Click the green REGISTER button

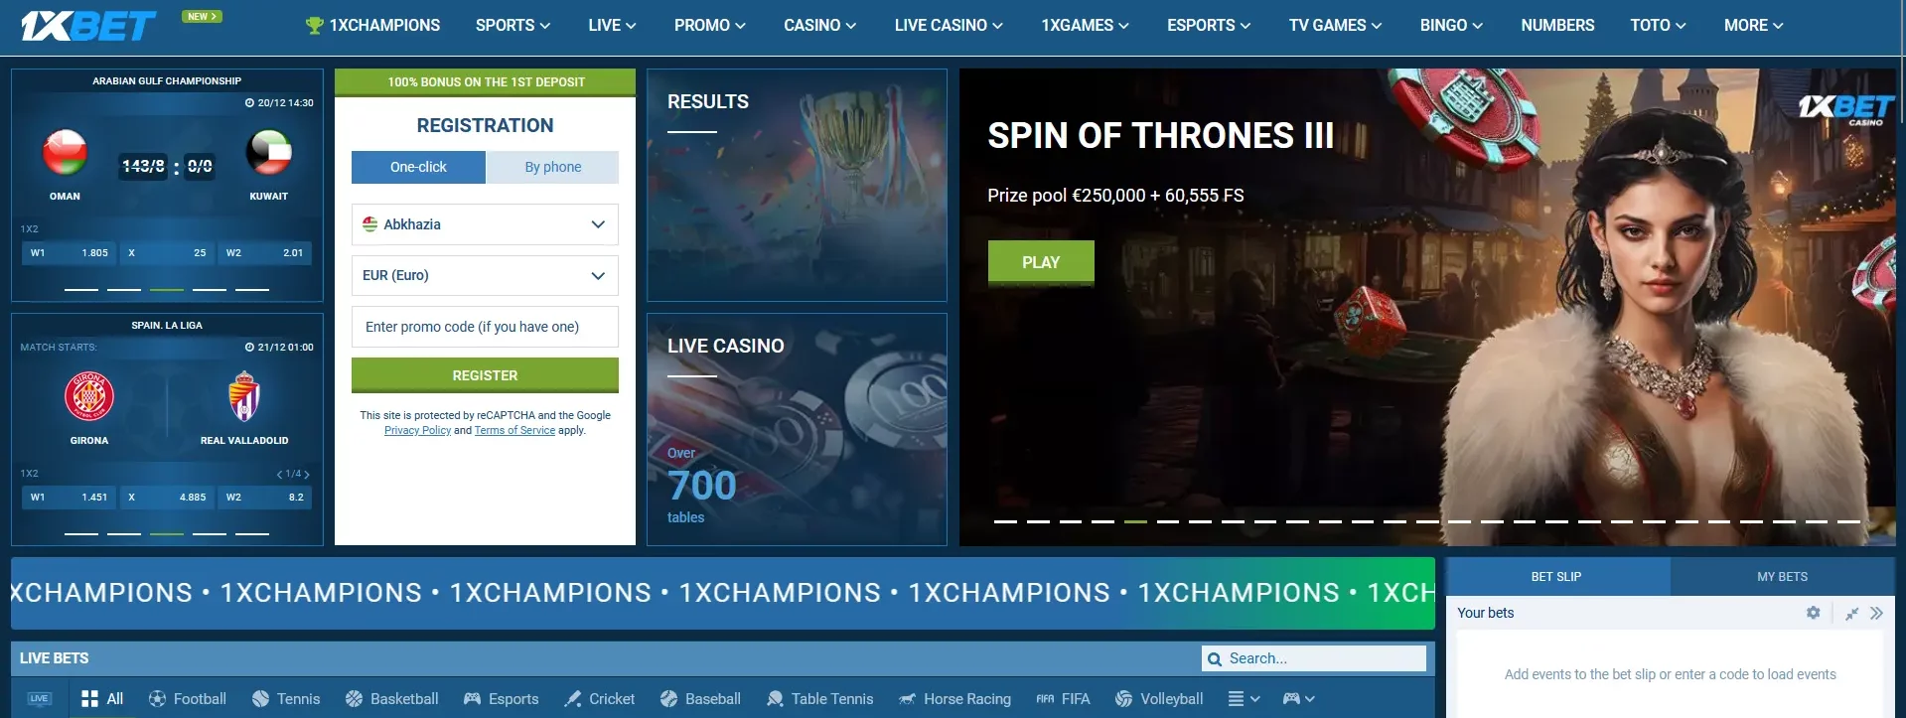click(x=485, y=375)
